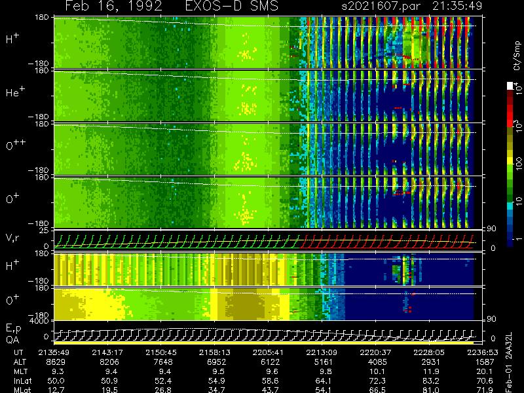Click the 'InLat' row label
The height and width of the screenshot is (393, 524).
pyautogui.click(x=23, y=381)
